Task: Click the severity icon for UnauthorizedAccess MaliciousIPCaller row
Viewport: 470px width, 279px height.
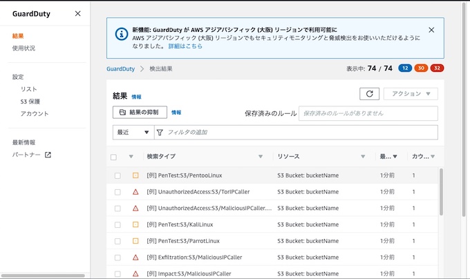Action: pyautogui.click(x=135, y=209)
